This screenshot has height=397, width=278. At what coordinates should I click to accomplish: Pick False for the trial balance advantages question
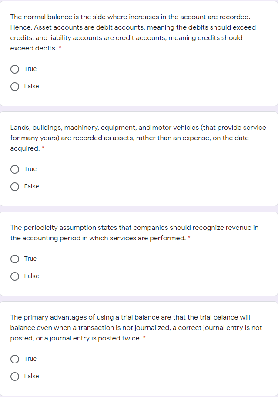coord(15,377)
